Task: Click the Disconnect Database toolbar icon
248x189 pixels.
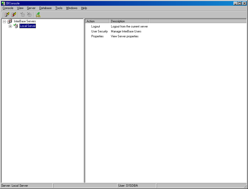Action: [29, 15]
